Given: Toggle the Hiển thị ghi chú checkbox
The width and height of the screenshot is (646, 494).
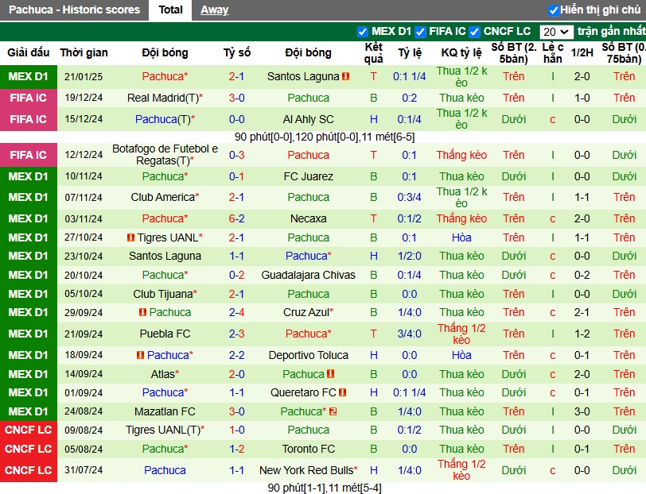Looking at the screenshot, I should pos(554,10).
